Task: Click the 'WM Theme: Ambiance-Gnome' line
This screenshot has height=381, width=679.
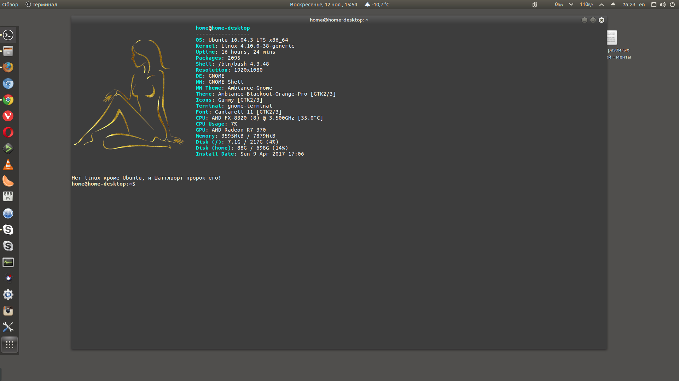Action: 234,88
